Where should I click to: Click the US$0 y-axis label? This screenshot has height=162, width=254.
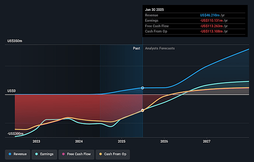12,91
